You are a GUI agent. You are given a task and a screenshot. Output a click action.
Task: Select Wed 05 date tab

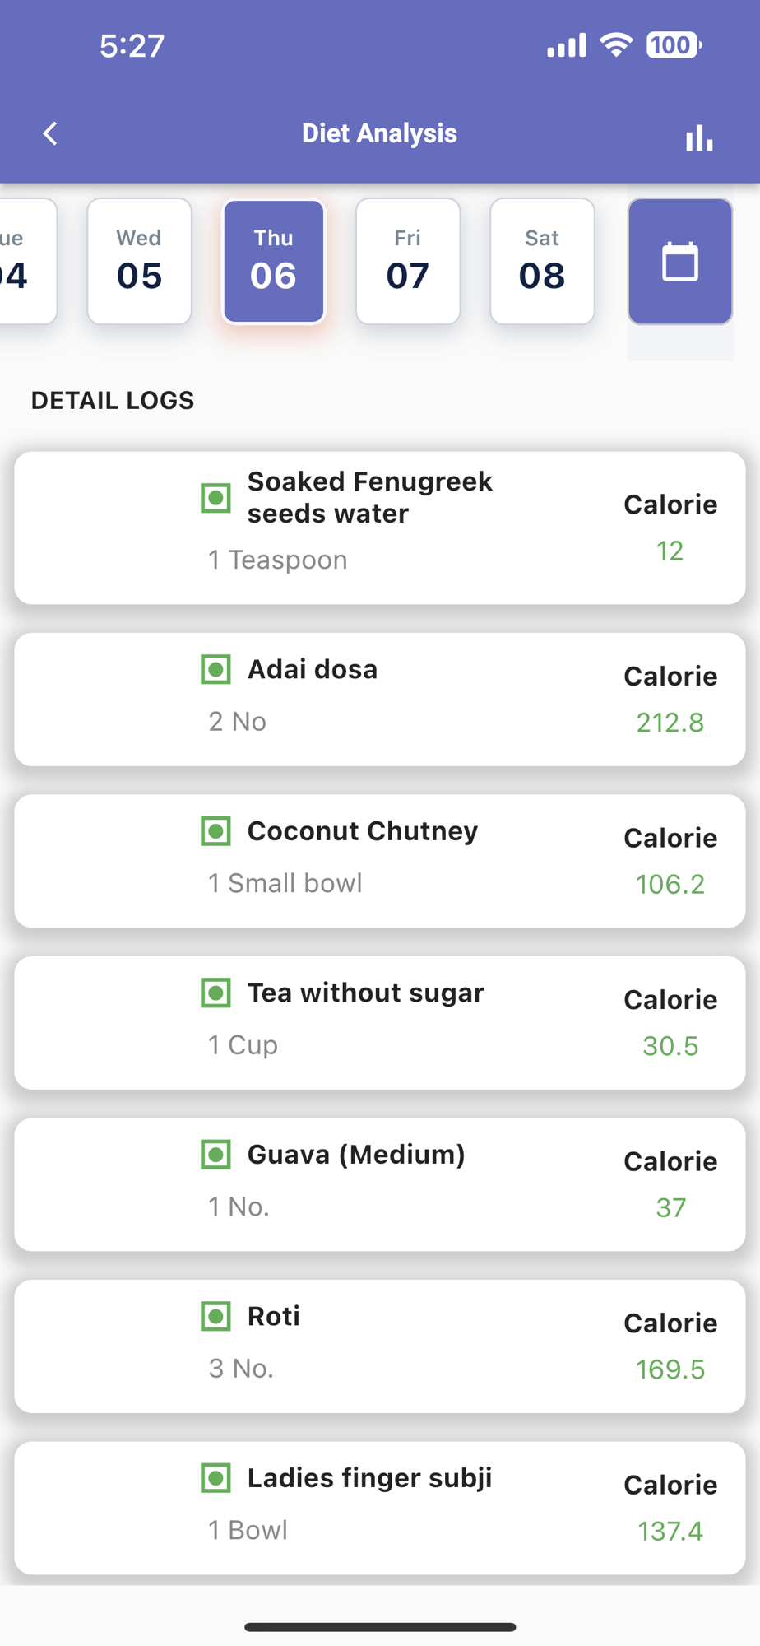139,262
